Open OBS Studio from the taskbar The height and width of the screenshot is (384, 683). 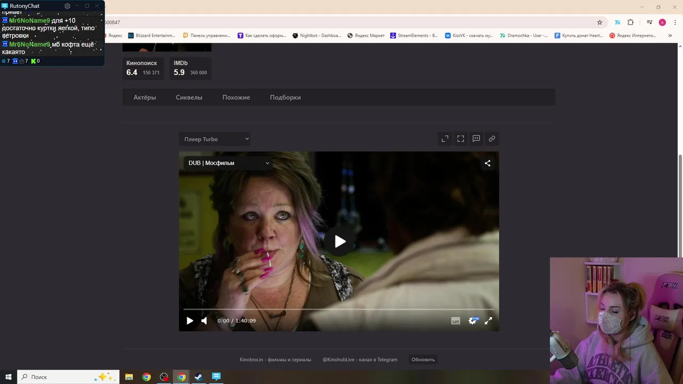(164, 377)
